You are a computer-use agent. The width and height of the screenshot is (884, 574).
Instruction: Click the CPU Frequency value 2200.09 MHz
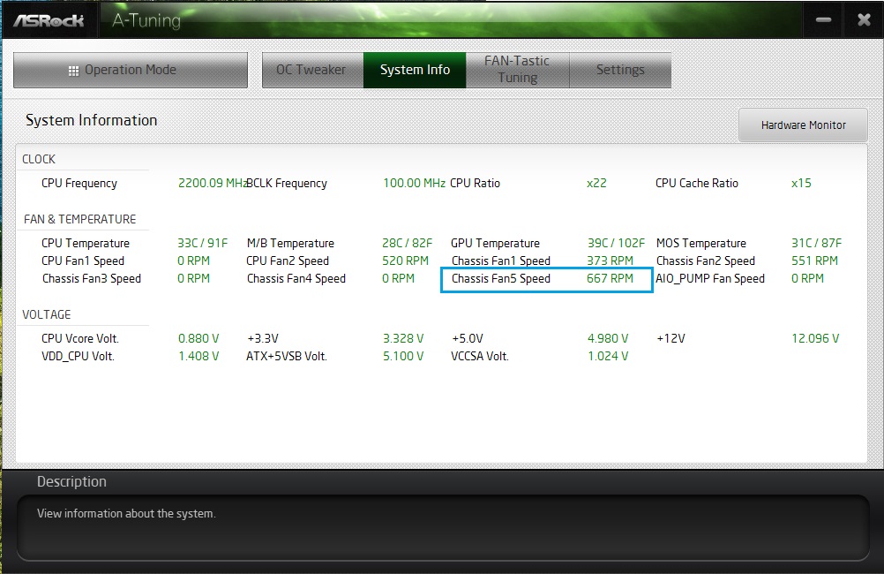pos(213,183)
